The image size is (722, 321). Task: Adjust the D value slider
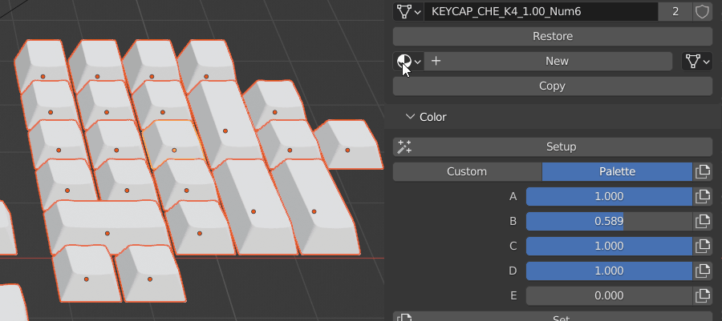pyautogui.click(x=609, y=271)
